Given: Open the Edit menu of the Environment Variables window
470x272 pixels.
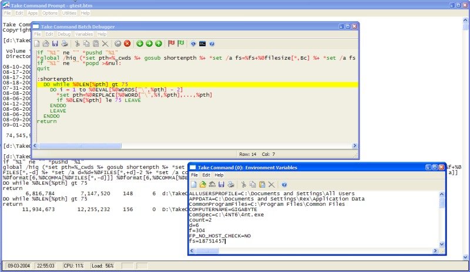Looking at the screenshot, I should (206, 175).
